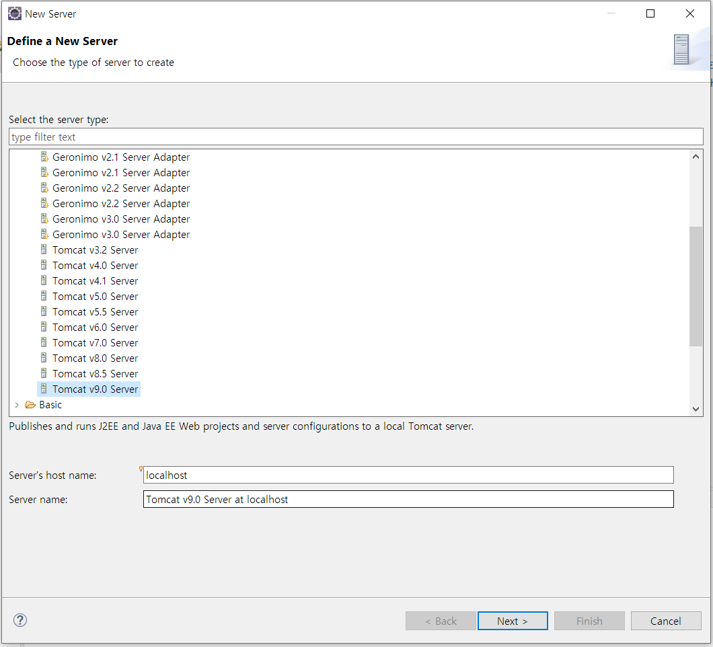Image resolution: width=713 pixels, height=647 pixels.
Task: Open help via the question mark icon
Action: (20, 620)
